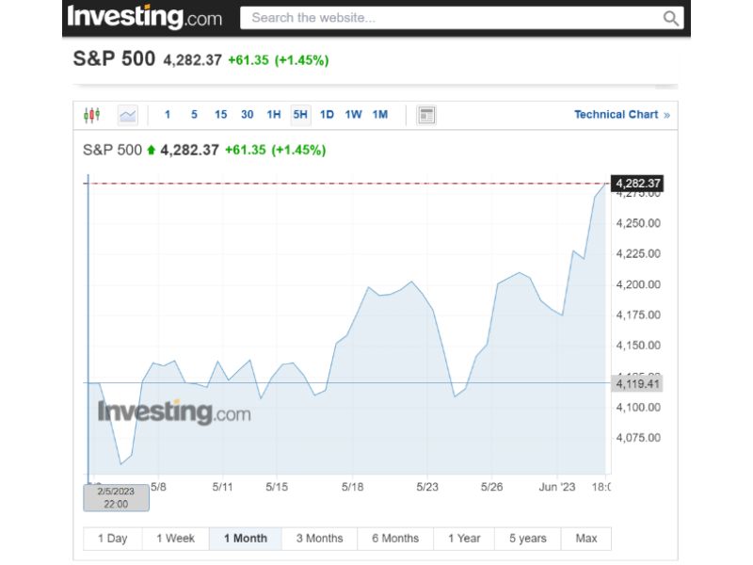Click the 5/8 date label on x-axis
This screenshot has width=753, height=565.
click(158, 487)
